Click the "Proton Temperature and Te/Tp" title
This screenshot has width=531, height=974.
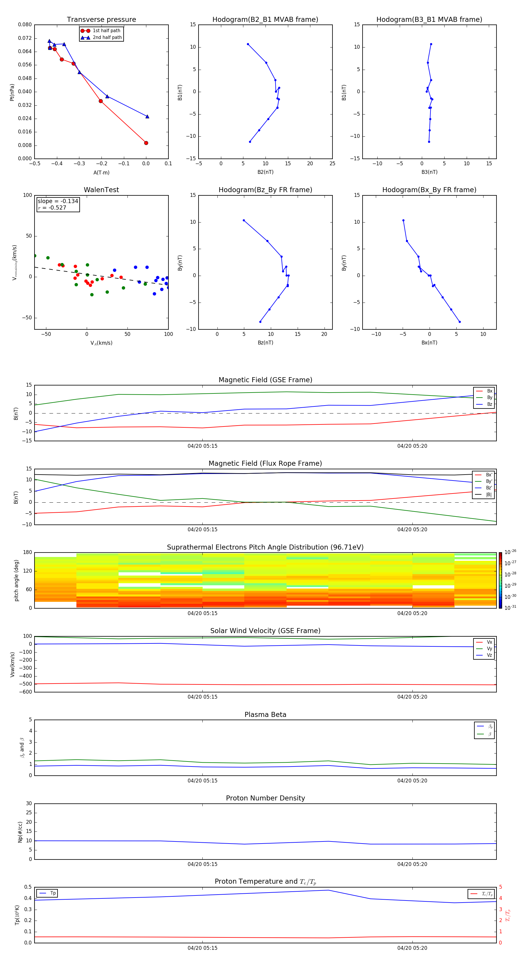265,882
